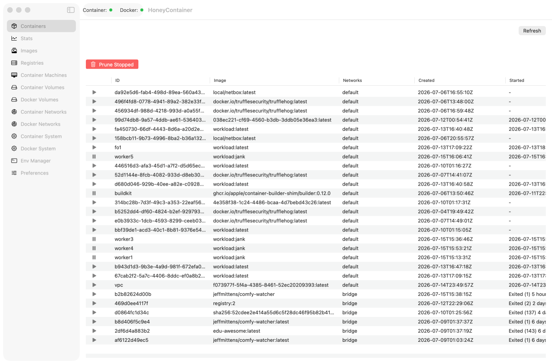The height and width of the screenshot is (364, 552).
Task: Click the Prune Stopped button
Action: pos(112,64)
